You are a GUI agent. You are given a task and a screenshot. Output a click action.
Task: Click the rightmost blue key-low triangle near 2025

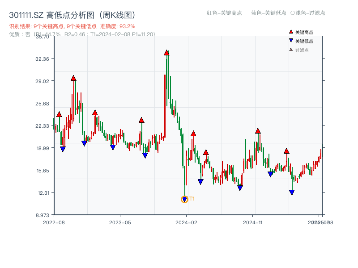292,192
